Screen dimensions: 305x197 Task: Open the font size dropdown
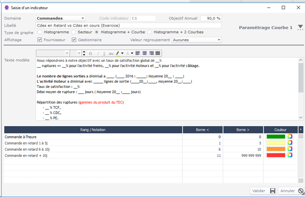pos(76,53)
